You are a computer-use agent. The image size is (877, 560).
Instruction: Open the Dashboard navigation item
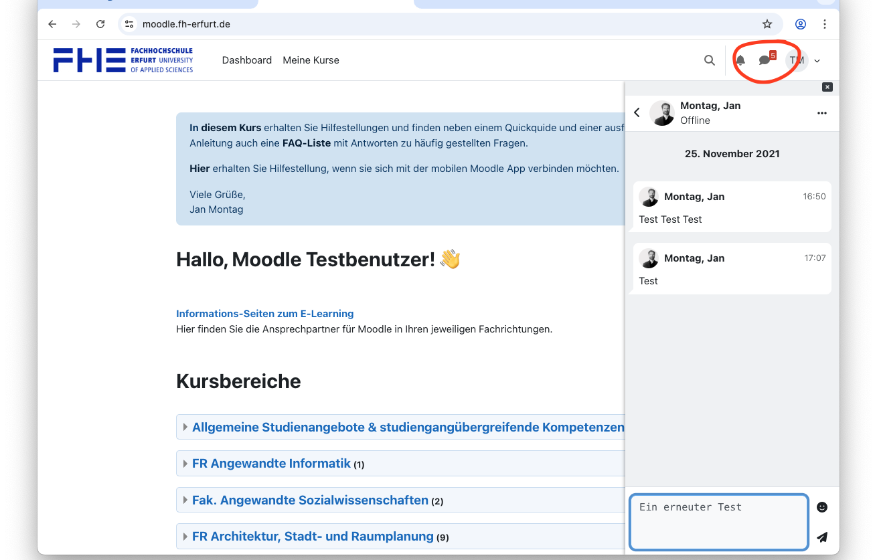[247, 60]
